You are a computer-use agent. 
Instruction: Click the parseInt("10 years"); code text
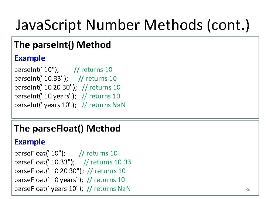45,96
